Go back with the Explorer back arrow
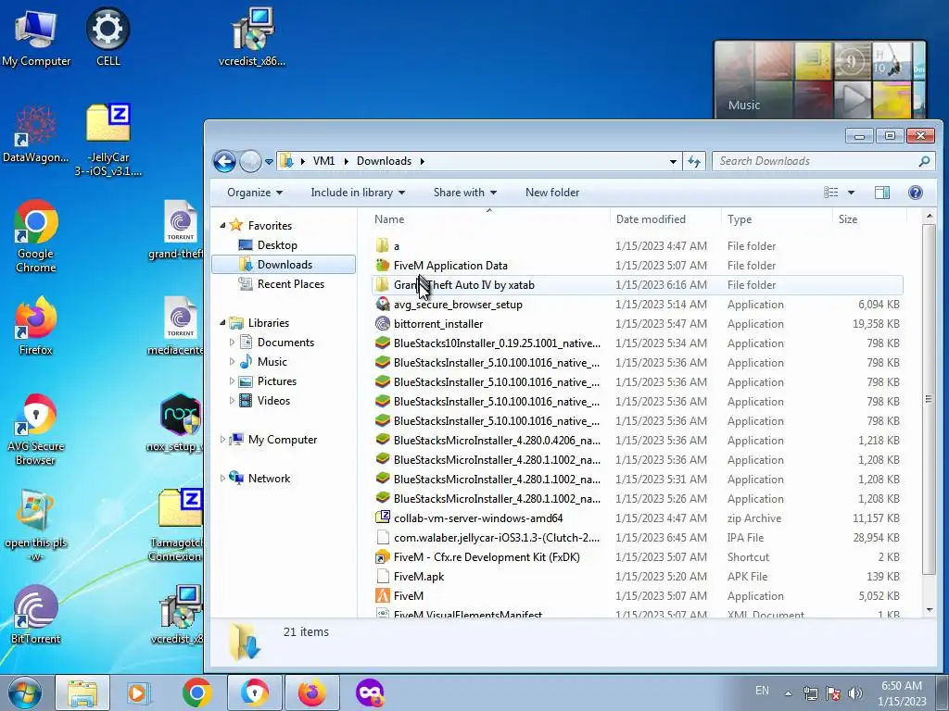949x711 pixels. click(x=224, y=161)
